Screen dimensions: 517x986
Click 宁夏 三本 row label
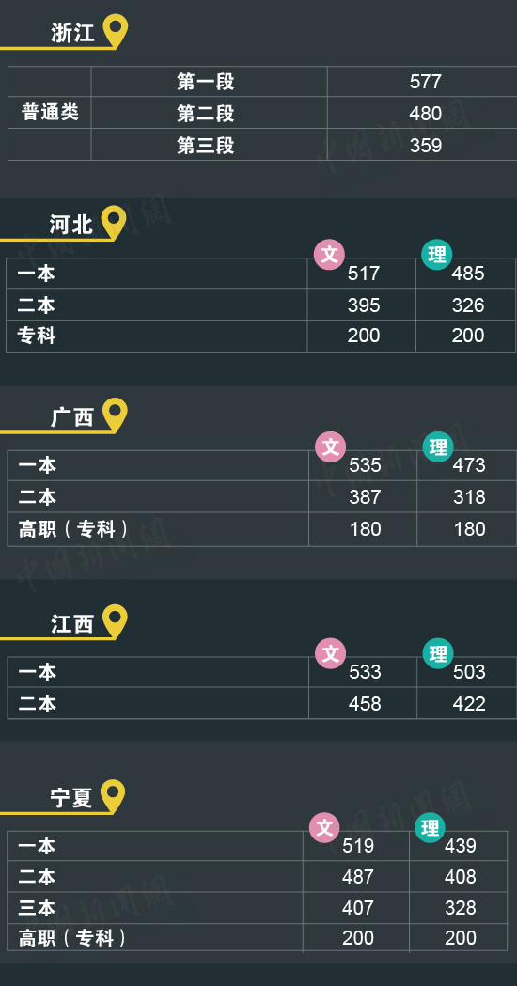click(x=37, y=908)
